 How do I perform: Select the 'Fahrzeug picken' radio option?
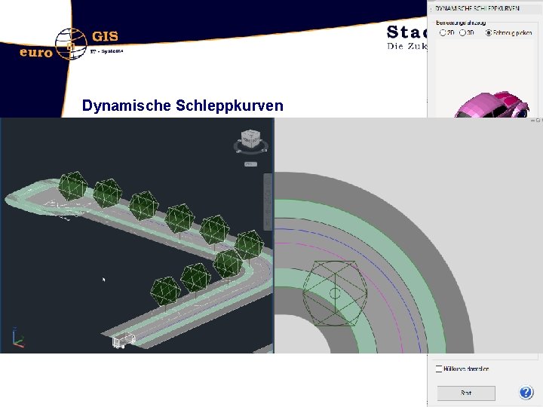[x=488, y=33]
